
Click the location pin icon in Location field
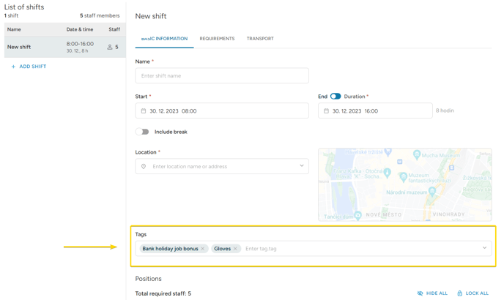coord(144,167)
